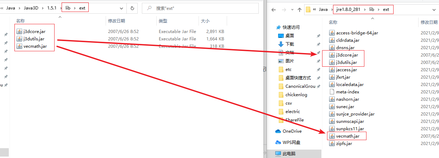Click the back arrow in the right window
Viewport: 439px width, 158px height.
273,9
